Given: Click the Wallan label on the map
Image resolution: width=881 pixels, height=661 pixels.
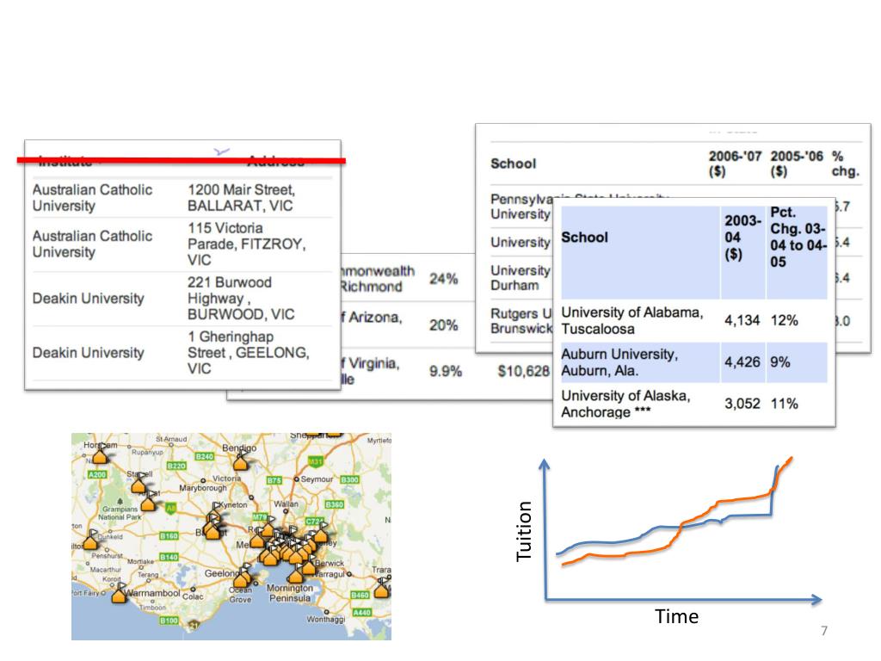Looking at the screenshot, I should coord(286,503).
